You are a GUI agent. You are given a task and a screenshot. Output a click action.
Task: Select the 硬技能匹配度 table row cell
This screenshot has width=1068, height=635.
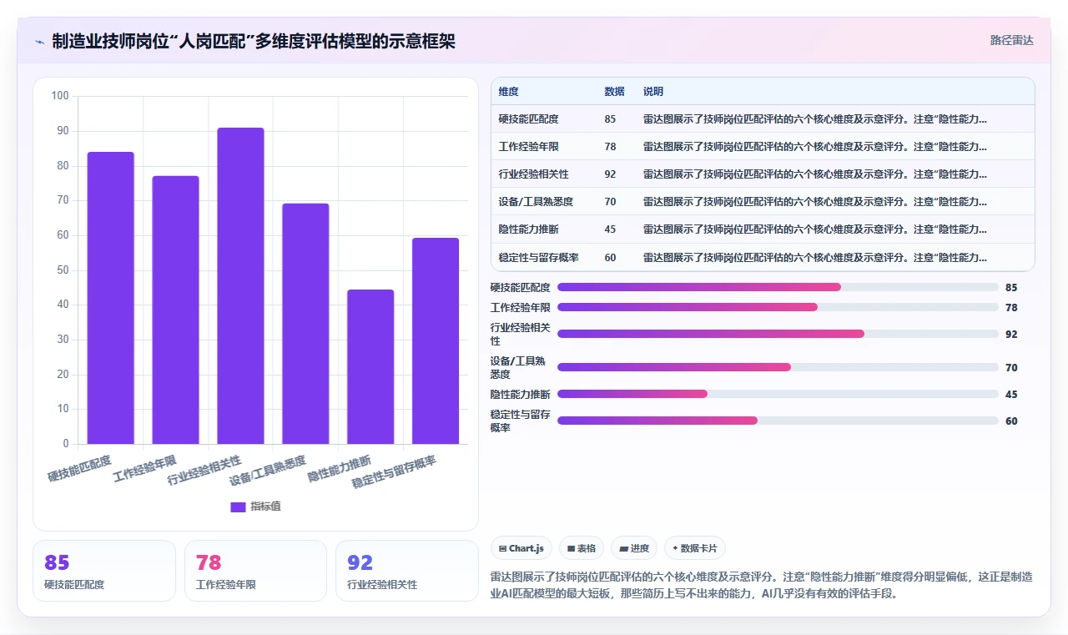pyautogui.click(x=528, y=119)
